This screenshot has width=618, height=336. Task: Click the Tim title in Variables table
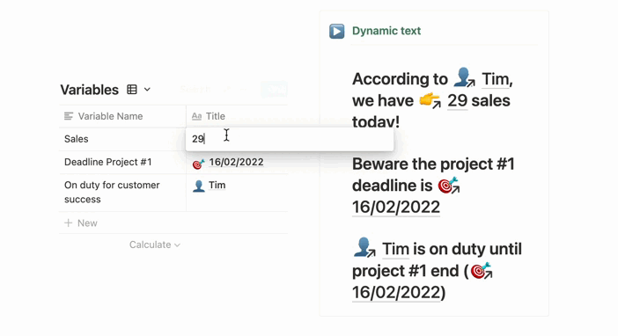coord(217,185)
